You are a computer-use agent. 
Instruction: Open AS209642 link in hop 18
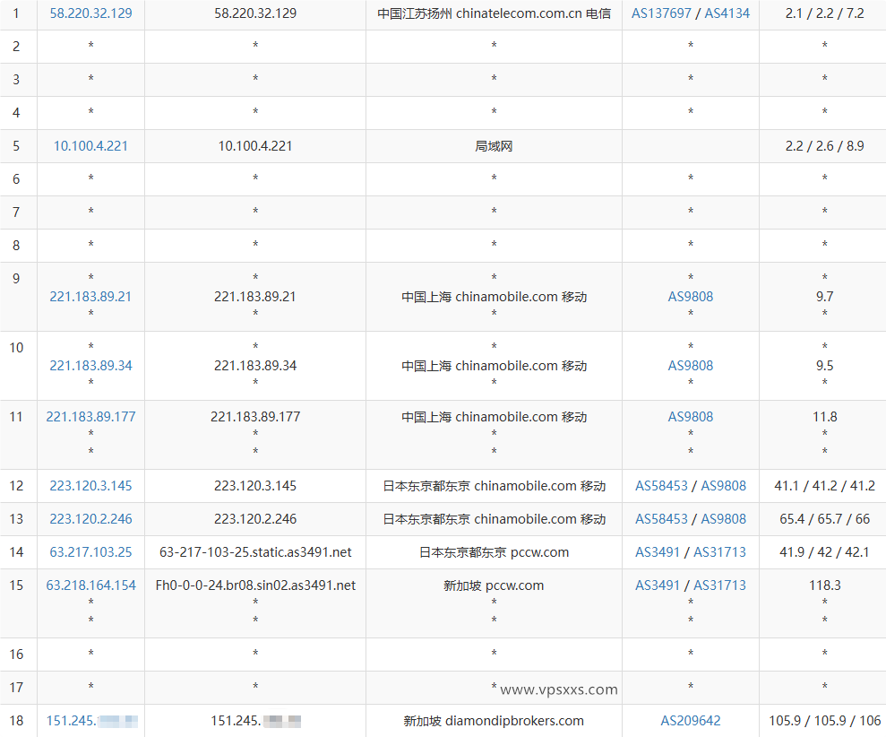(691, 721)
